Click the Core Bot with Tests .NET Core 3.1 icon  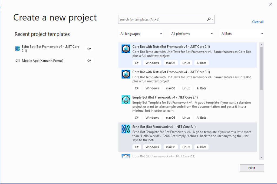[126, 74]
